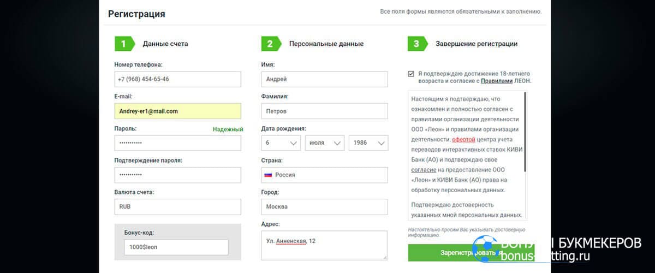Click the Фамилия field with Петров
Screen dimensions: 655x273
(324, 111)
